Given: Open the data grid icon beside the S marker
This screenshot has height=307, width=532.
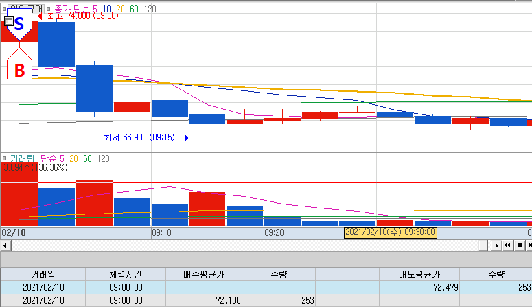Looking at the screenshot, I should (x=9, y=21).
